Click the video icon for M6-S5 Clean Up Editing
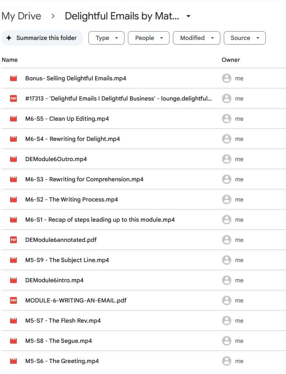The height and width of the screenshot is (374, 286). click(x=13, y=119)
